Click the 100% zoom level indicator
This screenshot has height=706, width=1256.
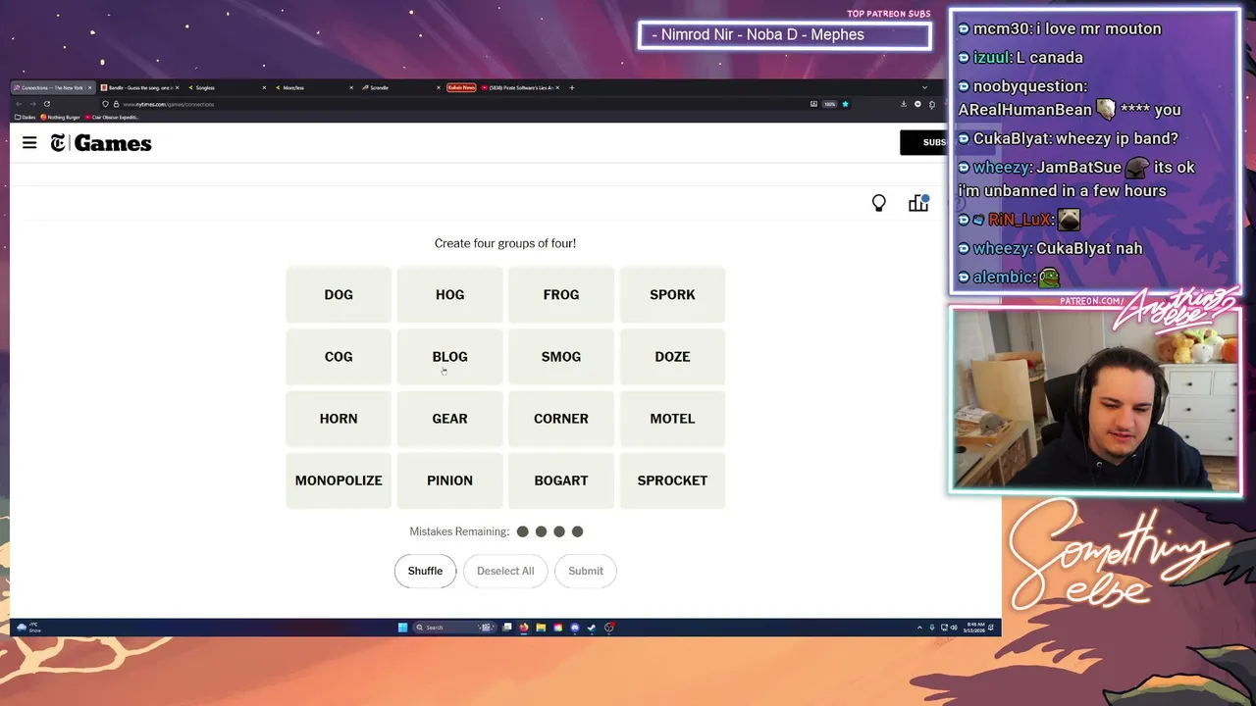pyautogui.click(x=829, y=104)
